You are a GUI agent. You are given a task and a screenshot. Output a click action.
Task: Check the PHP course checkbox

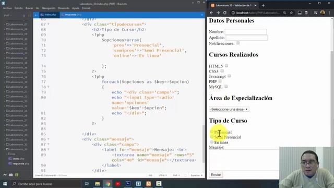click(220, 81)
